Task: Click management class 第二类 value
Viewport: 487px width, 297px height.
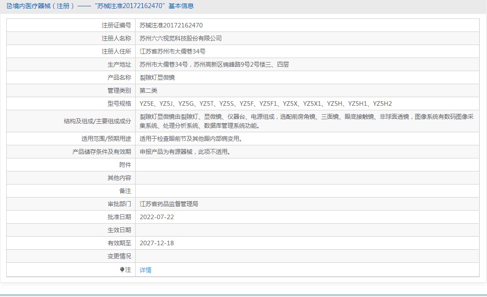Action: [149, 90]
